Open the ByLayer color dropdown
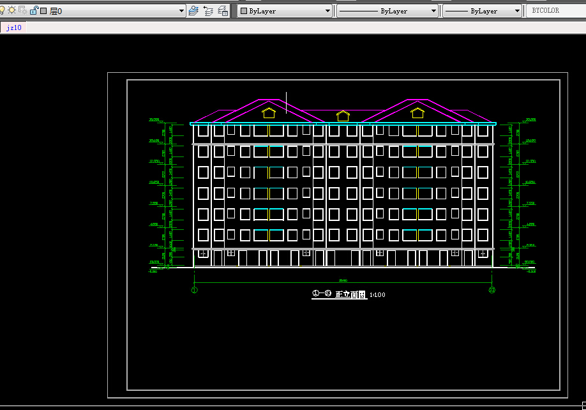586x410 pixels. point(327,11)
